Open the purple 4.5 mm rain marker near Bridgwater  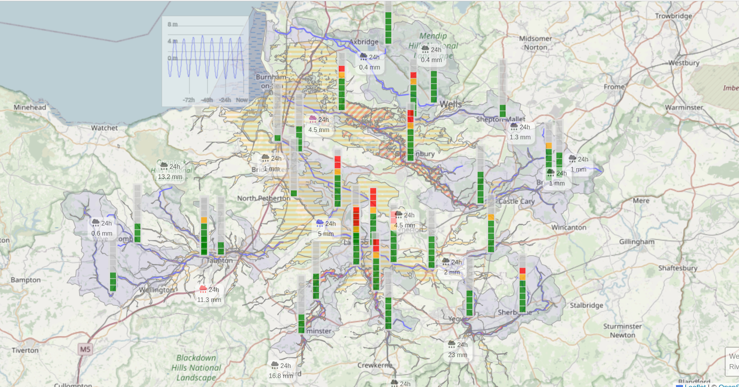(318, 124)
